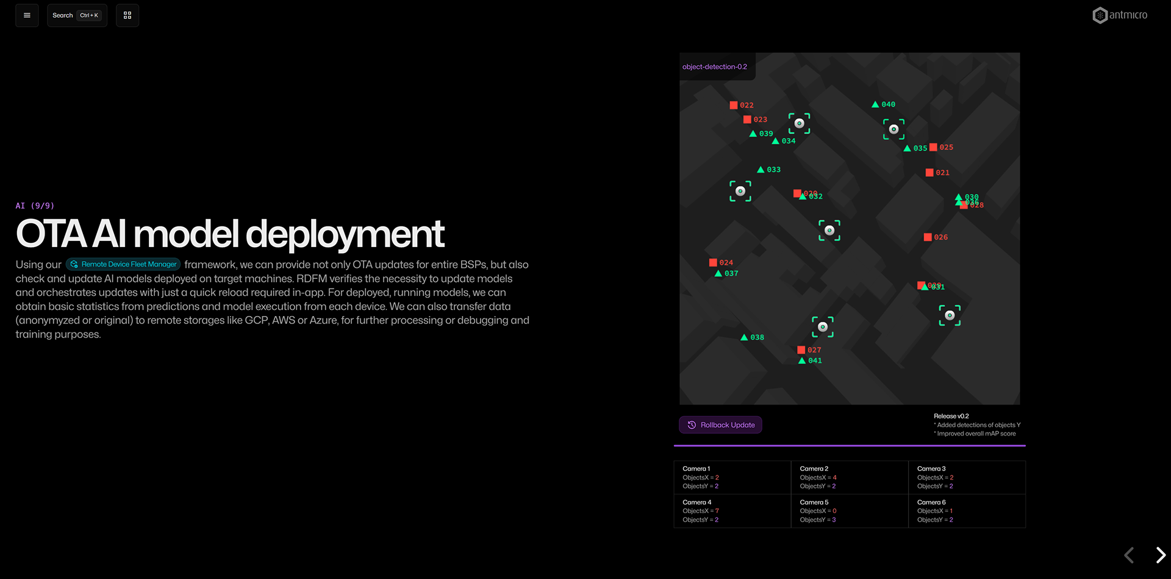Select the Camera 4 stats cell

click(x=732, y=511)
